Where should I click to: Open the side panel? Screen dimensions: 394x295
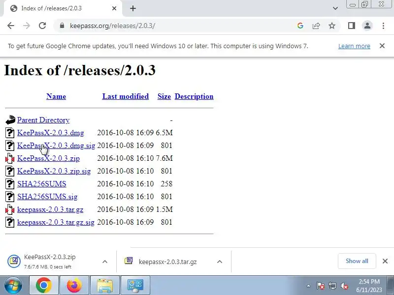(352, 26)
